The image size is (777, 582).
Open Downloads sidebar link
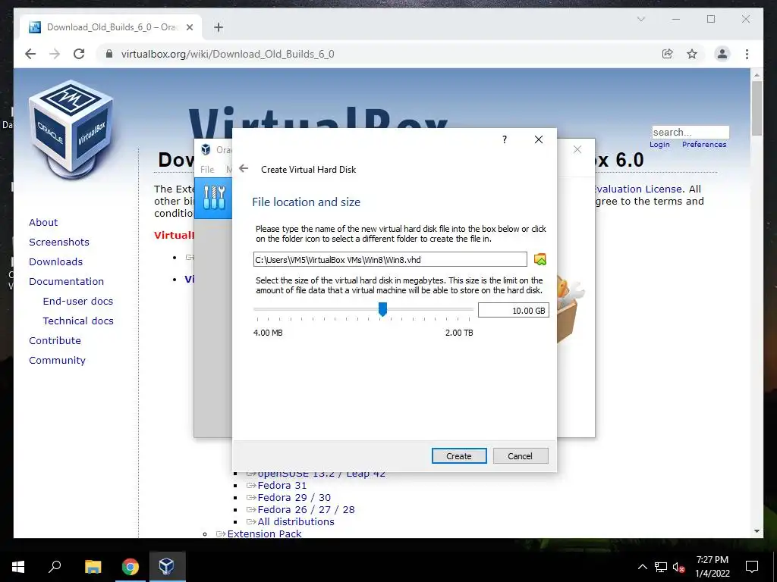tap(55, 261)
